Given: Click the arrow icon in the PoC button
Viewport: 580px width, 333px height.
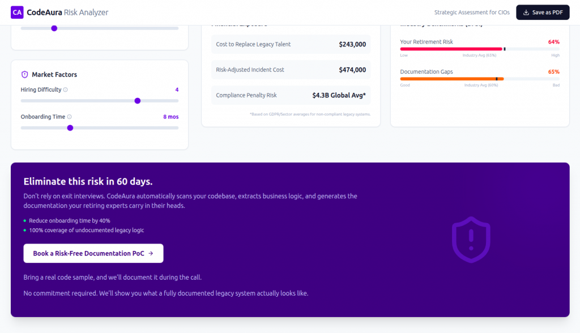Looking at the screenshot, I should (x=152, y=253).
